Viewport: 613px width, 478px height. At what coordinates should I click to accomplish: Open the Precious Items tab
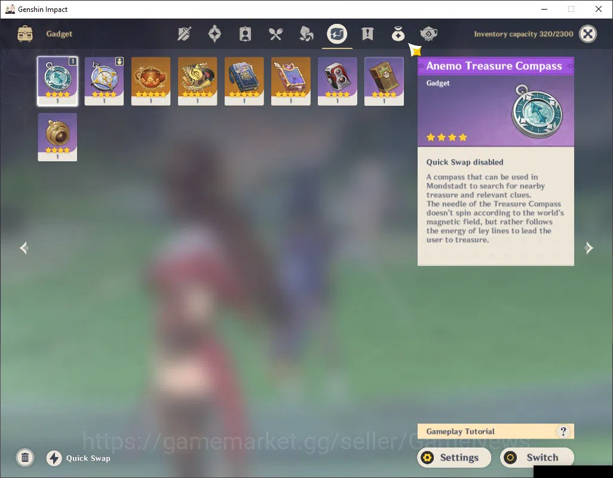coord(398,34)
